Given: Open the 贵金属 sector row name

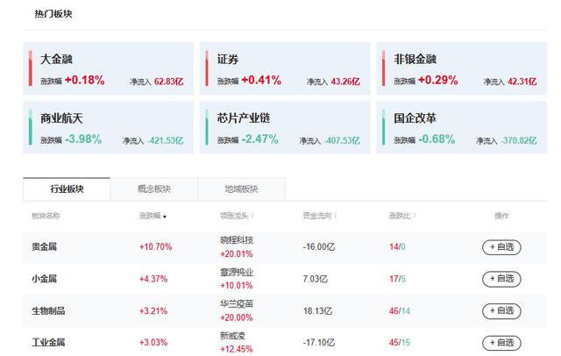Looking at the screenshot, I should tap(45, 246).
